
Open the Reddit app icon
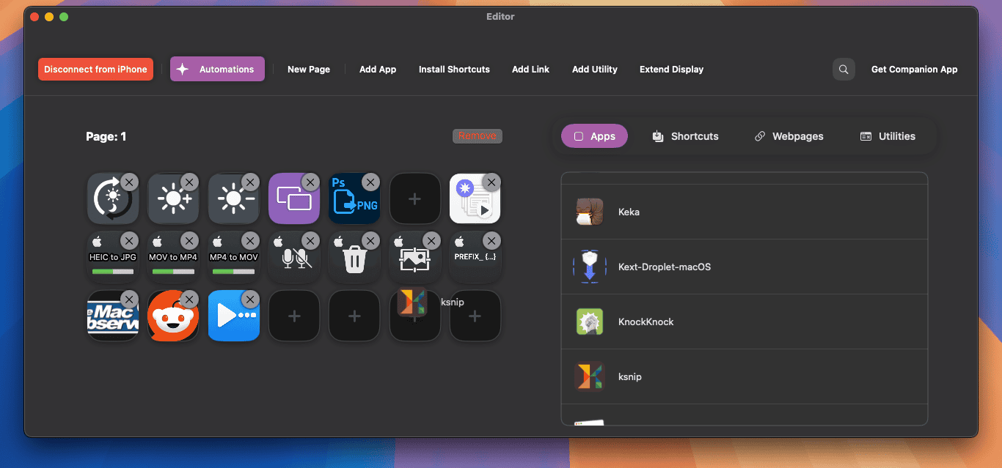(173, 316)
